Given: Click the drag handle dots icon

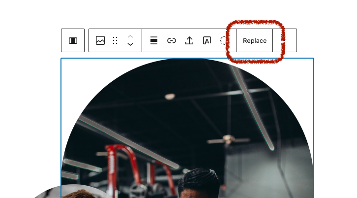Looking at the screenshot, I should coord(115,40).
